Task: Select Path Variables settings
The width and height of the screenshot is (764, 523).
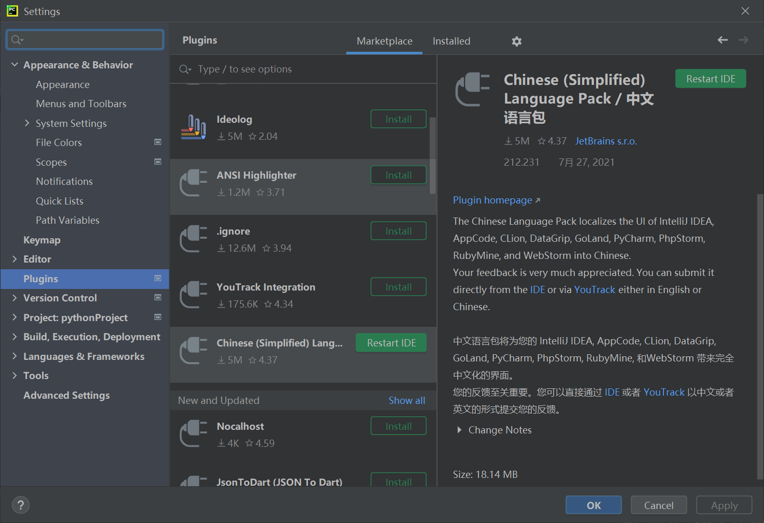Action: pos(67,220)
